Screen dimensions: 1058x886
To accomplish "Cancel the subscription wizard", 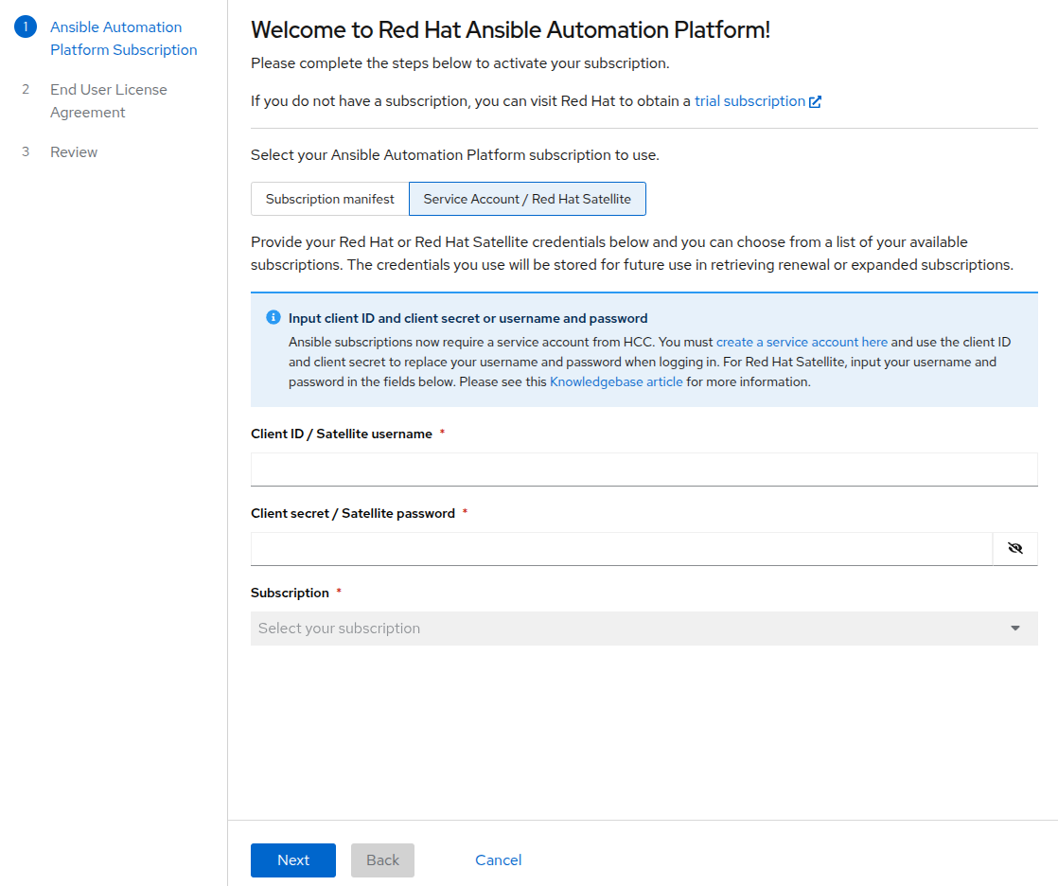I will point(499,860).
